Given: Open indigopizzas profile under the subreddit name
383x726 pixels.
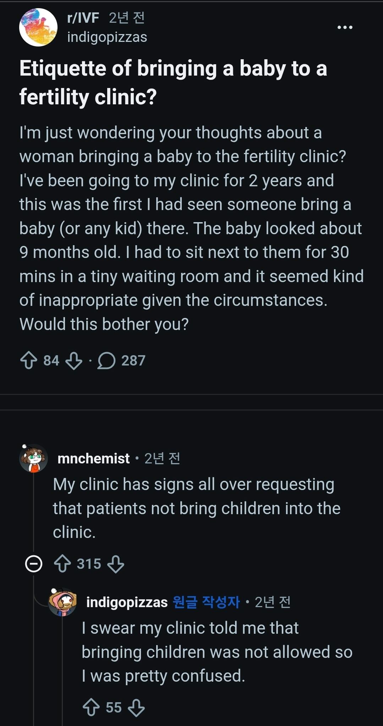Looking at the screenshot, I should click(x=107, y=37).
